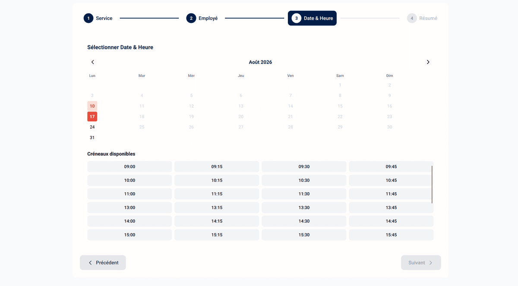Reserve the 15:15 slot
This screenshot has height=286, width=518.
217,235
